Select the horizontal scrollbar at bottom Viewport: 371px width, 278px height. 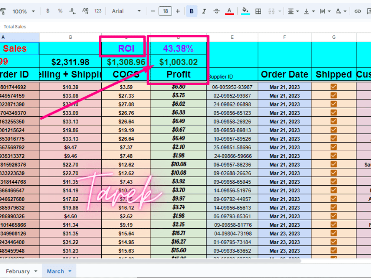click(x=151, y=261)
